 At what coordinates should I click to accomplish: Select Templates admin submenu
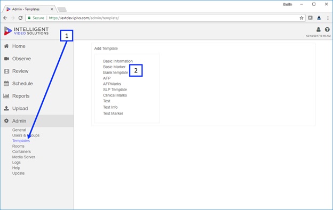(21, 141)
